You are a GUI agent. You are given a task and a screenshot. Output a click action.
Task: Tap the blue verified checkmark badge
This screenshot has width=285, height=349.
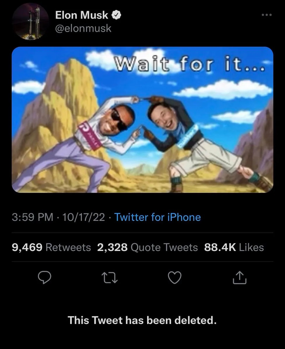[x=117, y=15]
